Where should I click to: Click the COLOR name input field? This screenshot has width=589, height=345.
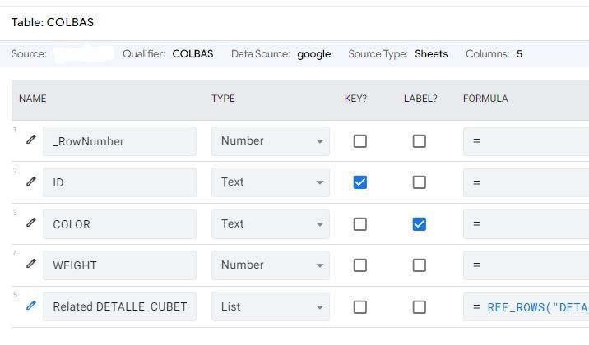119,224
